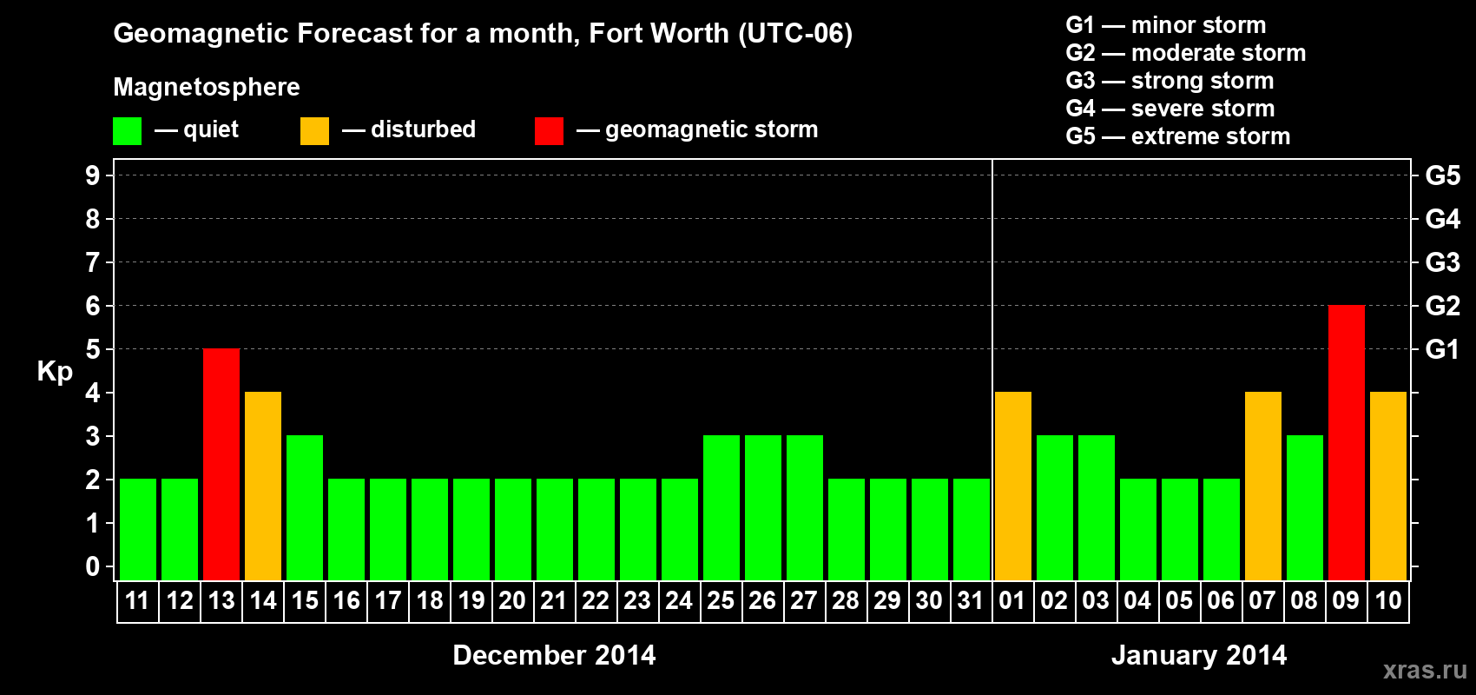Image resolution: width=1476 pixels, height=695 pixels.
Task: Click the red geomagnetic storm legend swatch
Action: coord(549,131)
